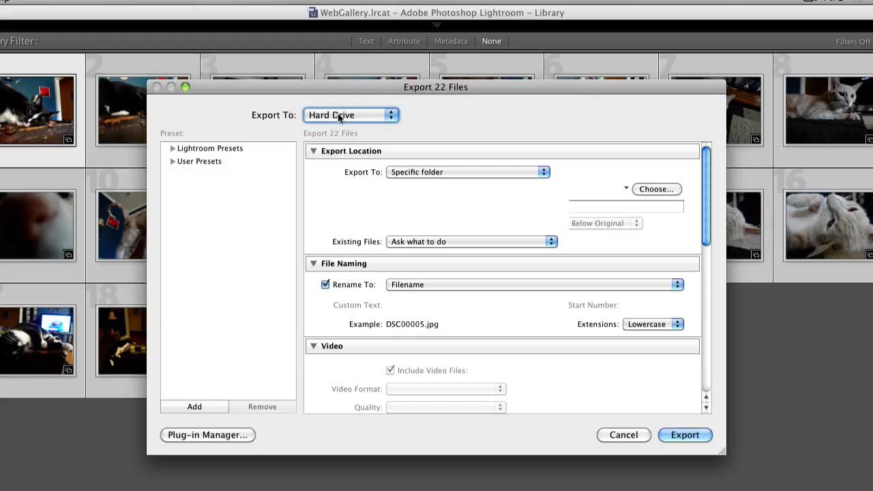Open the Extensions Lowercase dropdown
This screenshot has height=491, width=873.
(653, 324)
